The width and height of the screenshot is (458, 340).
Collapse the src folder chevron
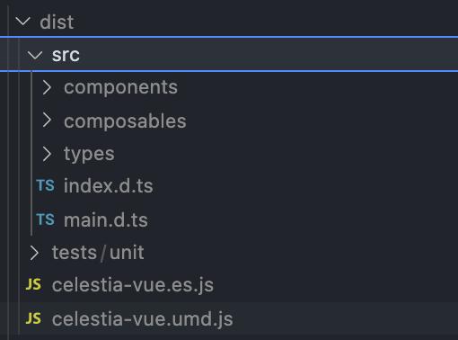pyautogui.click(x=35, y=55)
